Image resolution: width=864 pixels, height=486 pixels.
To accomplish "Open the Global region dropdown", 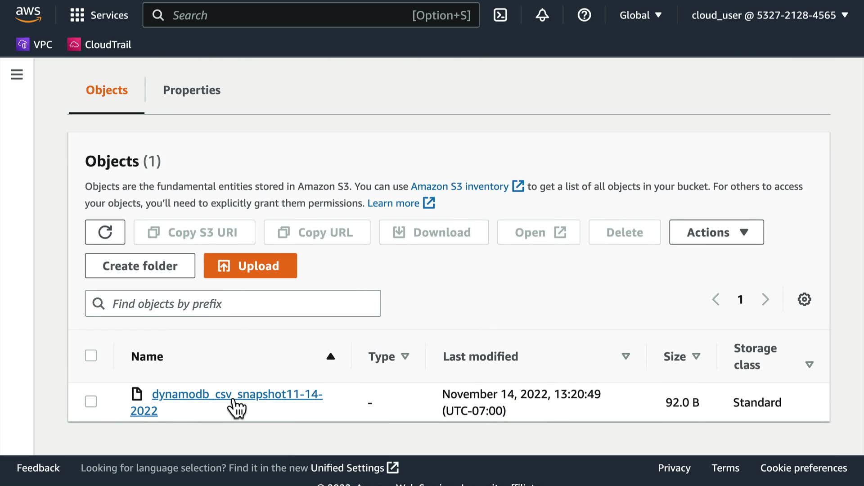I will [x=640, y=15].
